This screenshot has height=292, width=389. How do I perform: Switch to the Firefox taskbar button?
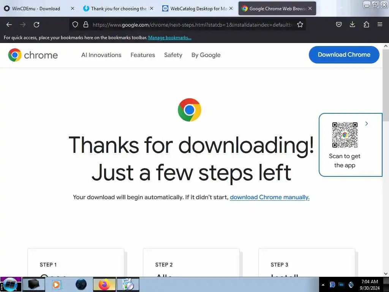click(104, 284)
